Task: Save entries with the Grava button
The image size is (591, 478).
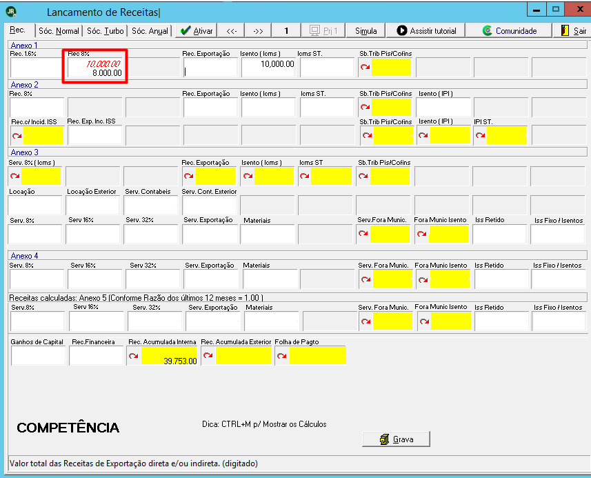Action: coord(396,439)
